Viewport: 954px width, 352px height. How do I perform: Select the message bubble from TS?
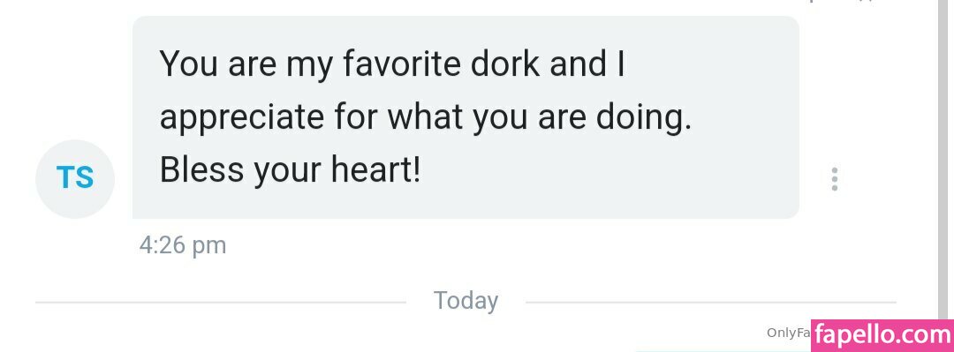(x=466, y=117)
